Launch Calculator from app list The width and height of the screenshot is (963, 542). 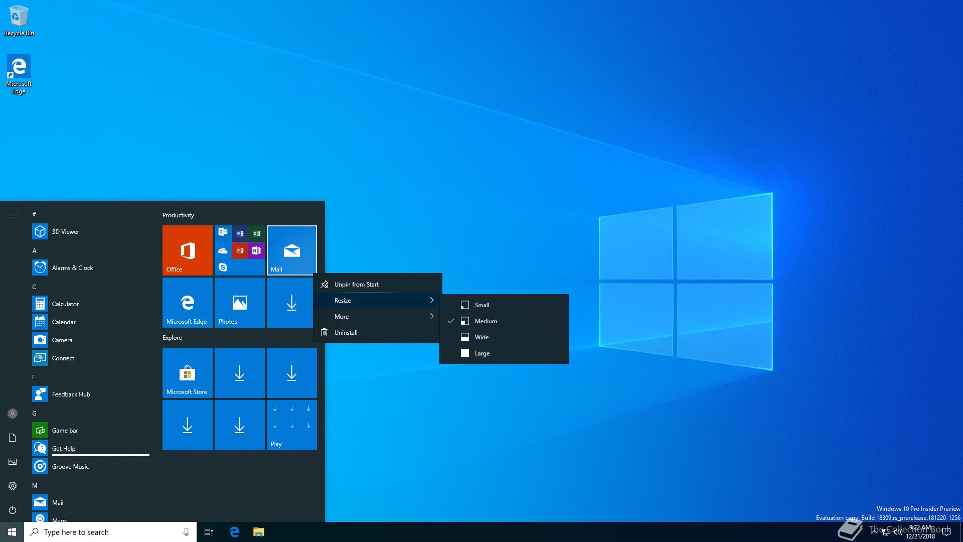point(91,304)
